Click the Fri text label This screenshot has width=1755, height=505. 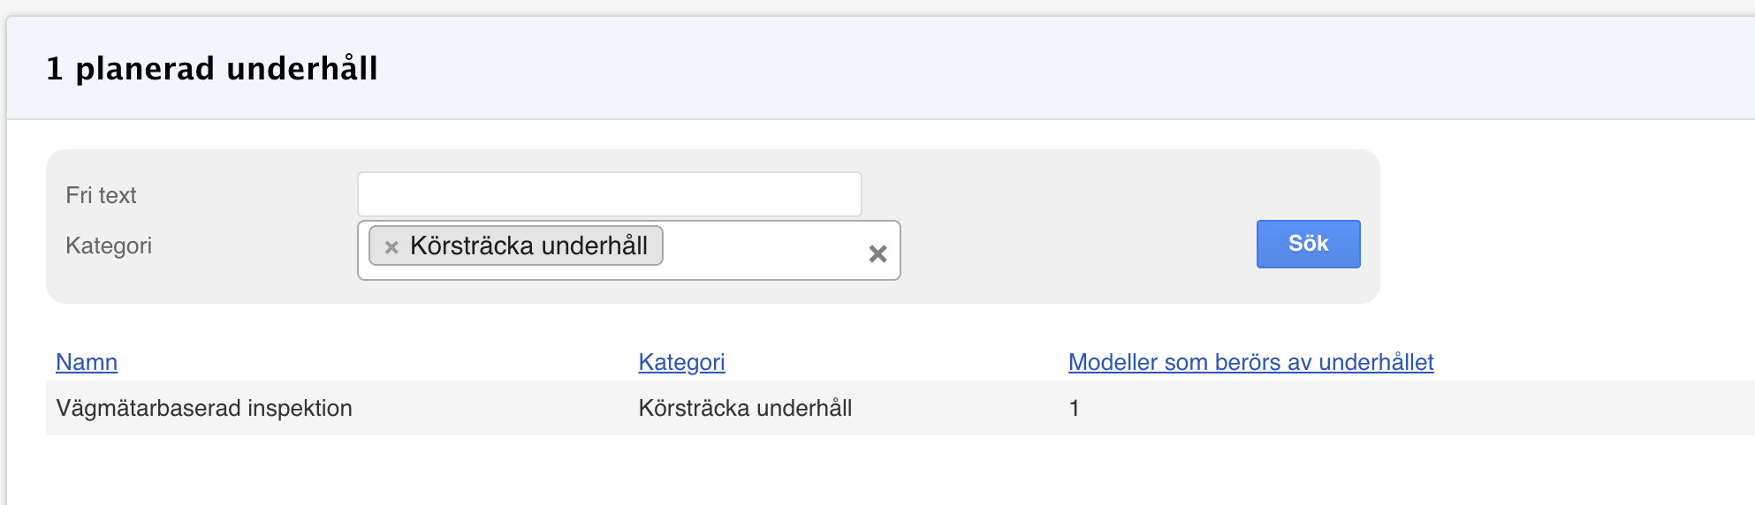click(x=101, y=195)
